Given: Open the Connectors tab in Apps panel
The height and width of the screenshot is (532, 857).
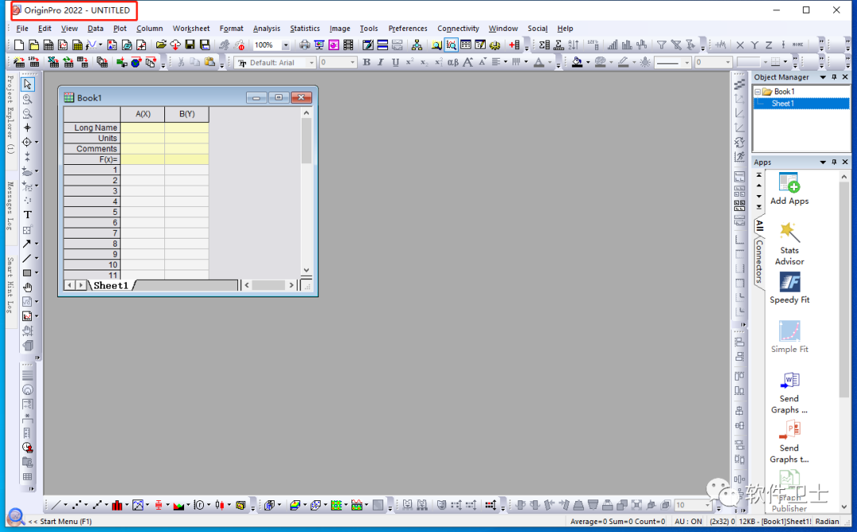Looking at the screenshot, I should 759,261.
